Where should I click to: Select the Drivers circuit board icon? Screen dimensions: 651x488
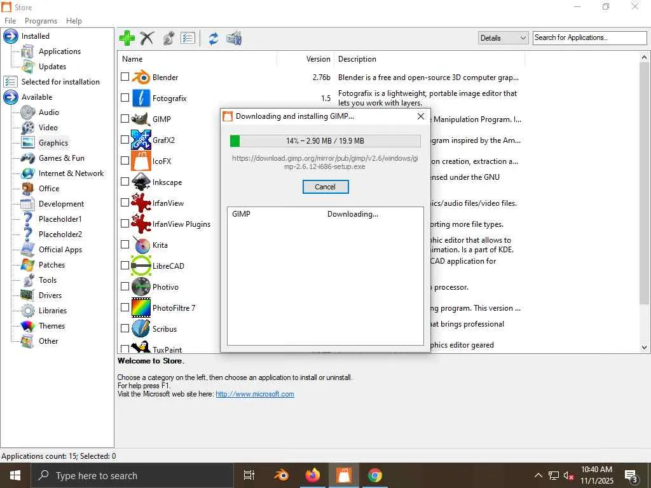click(x=28, y=295)
